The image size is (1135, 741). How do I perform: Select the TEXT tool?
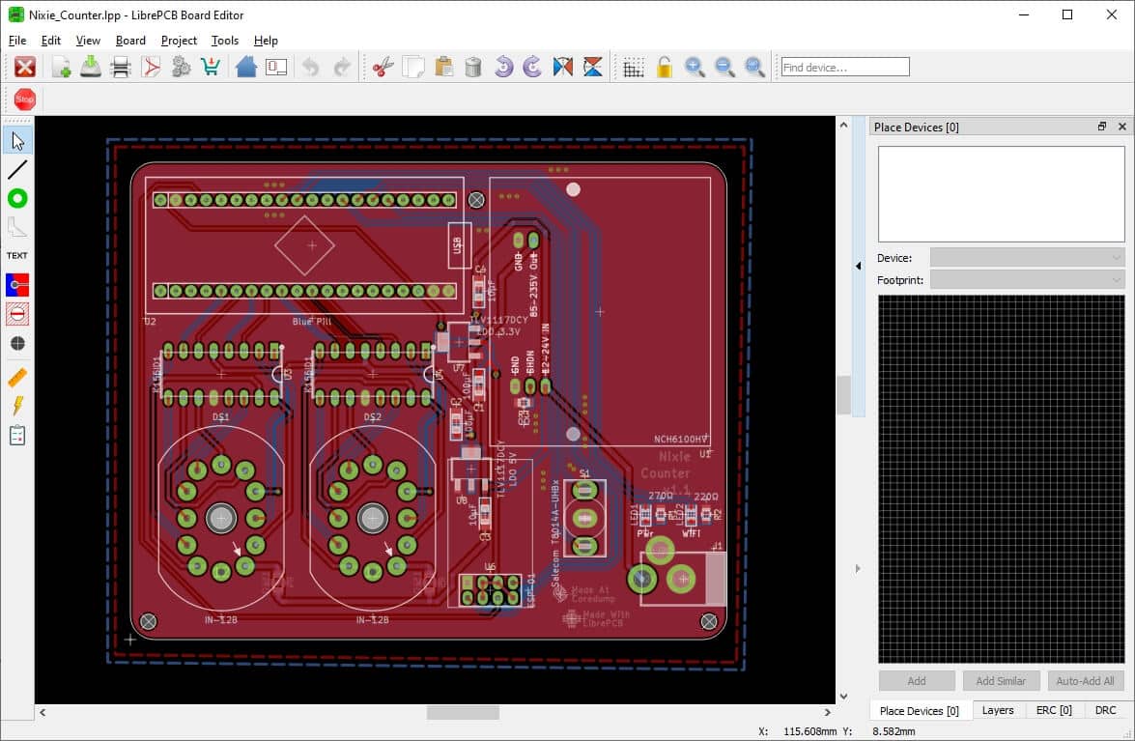coord(17,255)
